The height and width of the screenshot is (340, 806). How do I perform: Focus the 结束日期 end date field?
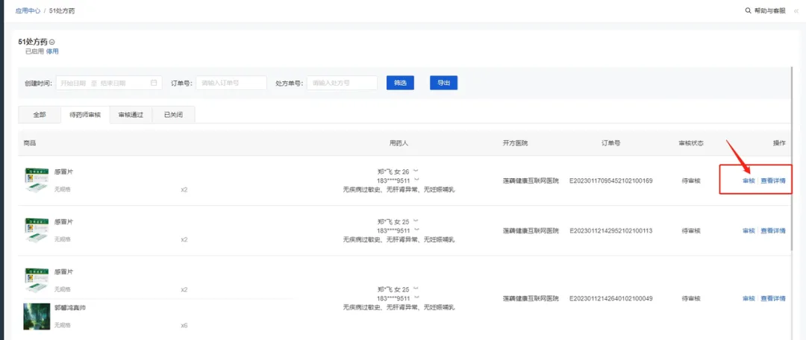(113, 83)
